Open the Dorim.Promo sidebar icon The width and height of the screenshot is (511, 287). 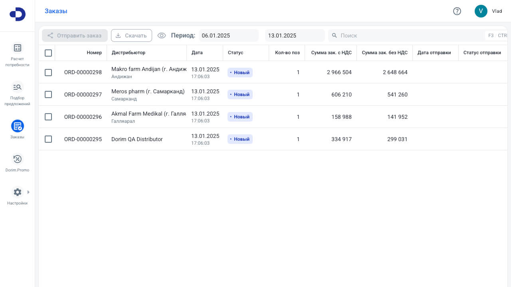[18, 159]
